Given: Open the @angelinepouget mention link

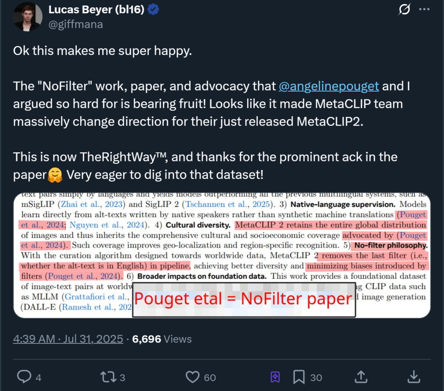Looking at the screenshot, I should coord(329,86).
